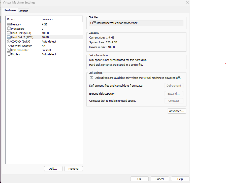
Task: Click the Processors summary value 2
Action: point(43,29)
